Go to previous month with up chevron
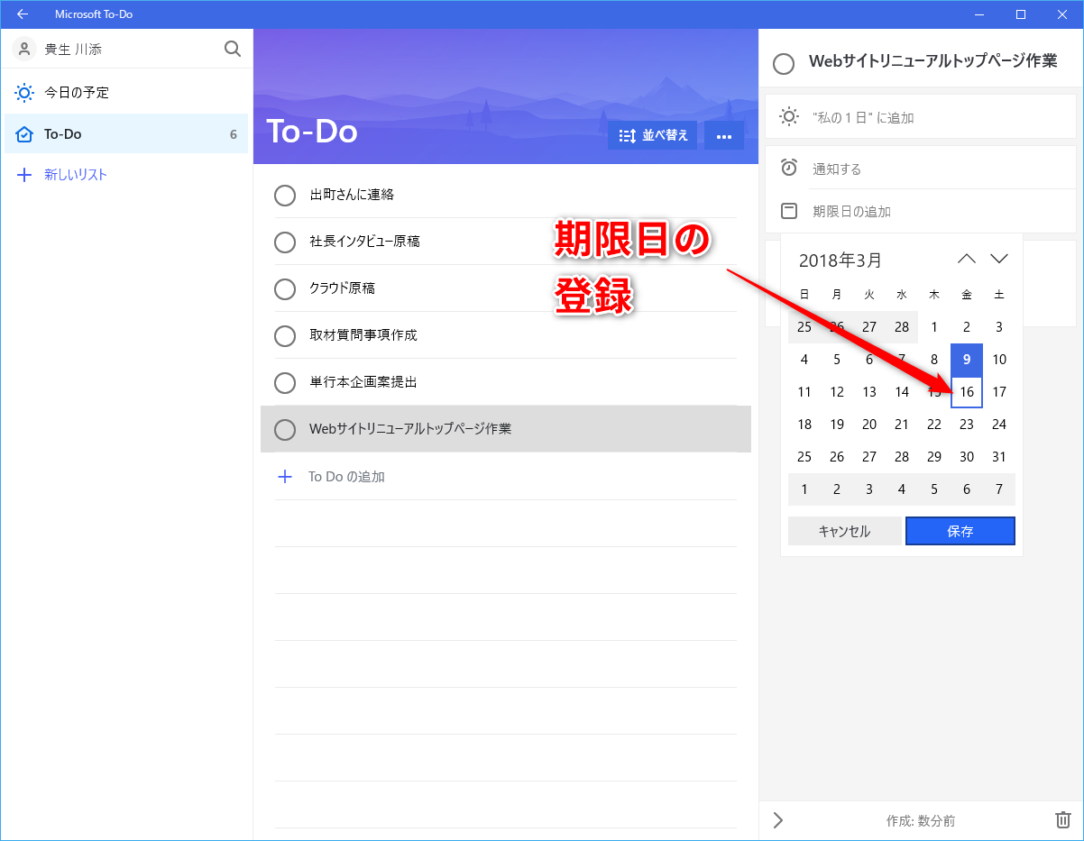This screenshot has height=841, width=1084. coord(967,259)
